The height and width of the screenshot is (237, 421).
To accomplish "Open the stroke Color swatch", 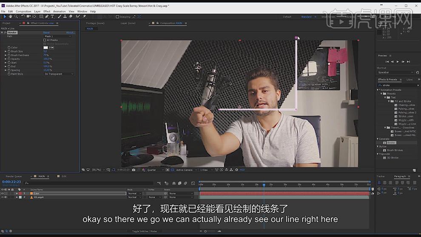I will tap(46, 48).
